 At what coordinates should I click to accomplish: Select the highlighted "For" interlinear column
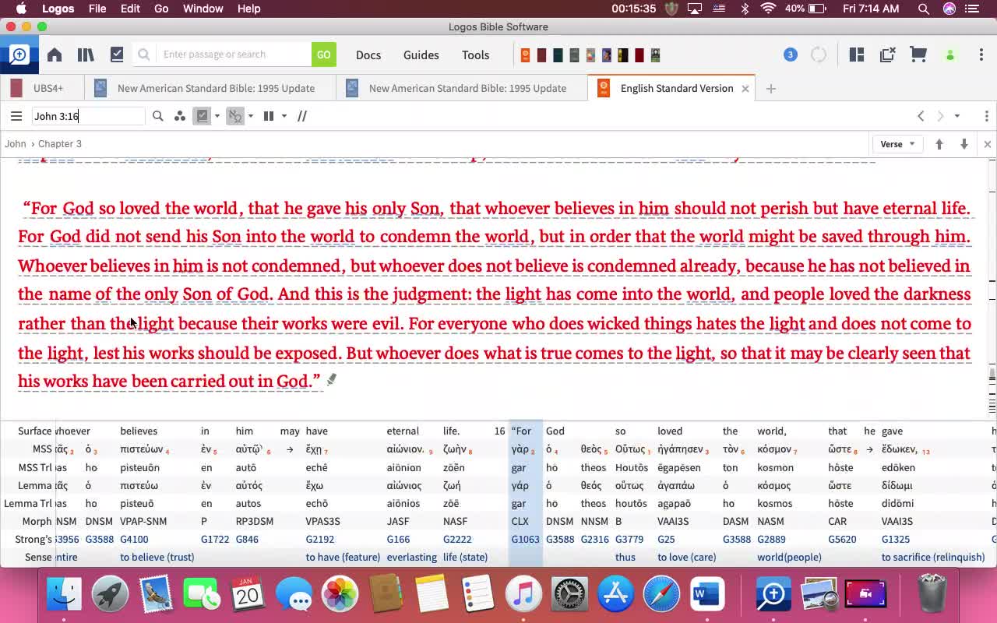525,495
